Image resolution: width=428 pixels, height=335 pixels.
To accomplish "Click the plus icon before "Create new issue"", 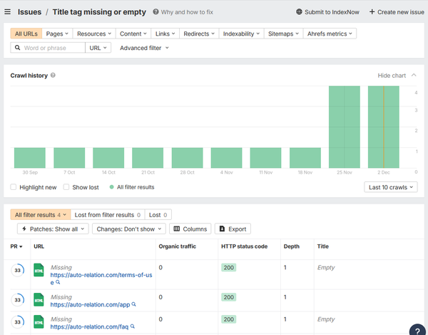I will [x=372, y=11].
